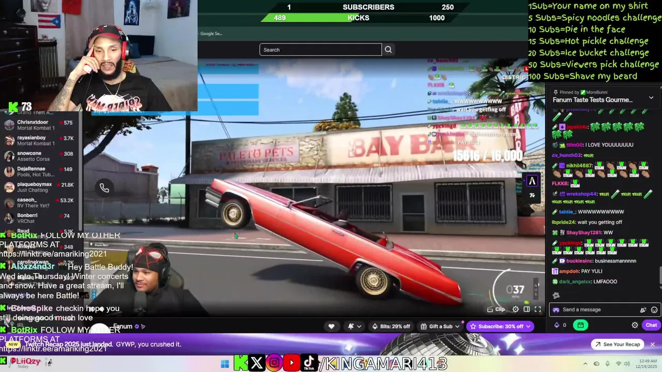Enter fullscreen on the video player
This screenshot has height=372, width=662.
tap(537, 309)
